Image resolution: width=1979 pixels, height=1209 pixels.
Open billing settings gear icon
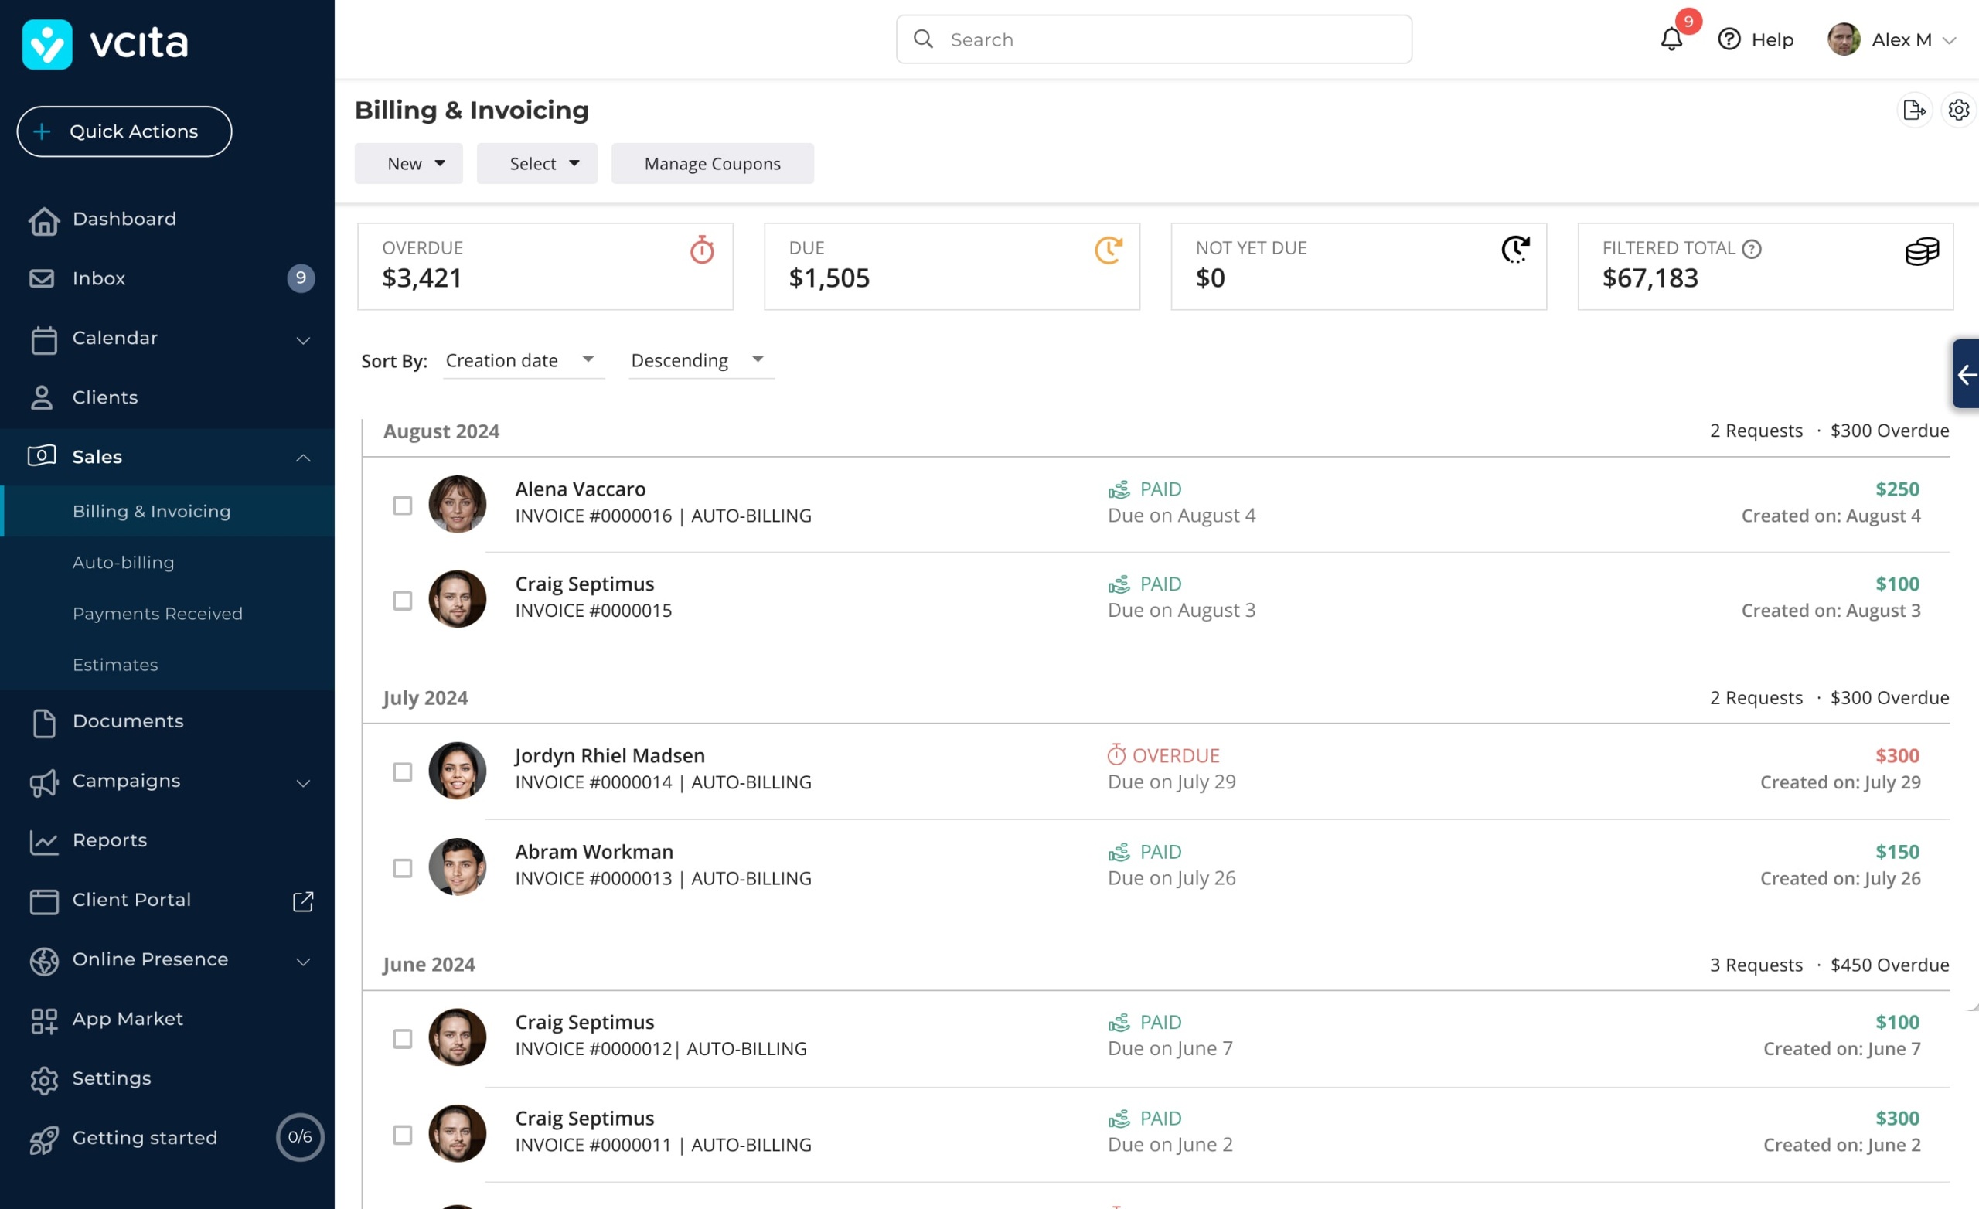(x=1958, y=110)
